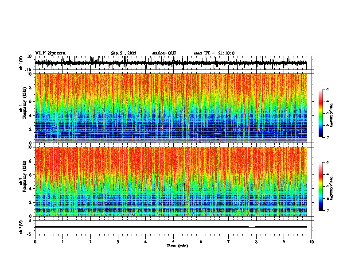Click the "station=OUI" header label
The image size is (351, 271).
click(164, 53)
